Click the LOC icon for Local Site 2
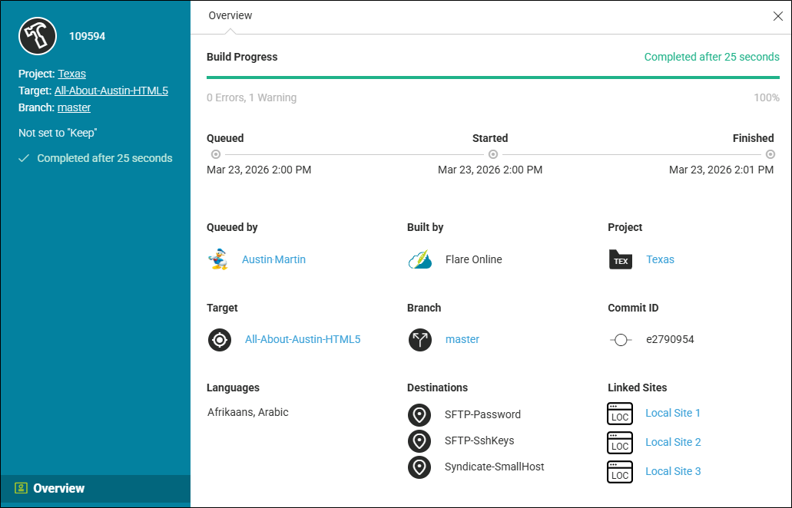 pyautogui.click(x=620, y=443)
